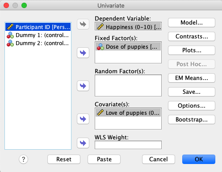The width and height of the screenshot is (222, 172).
Task: Click the Fixed Factor(s) transfer arrow
Action: [83, 53]
